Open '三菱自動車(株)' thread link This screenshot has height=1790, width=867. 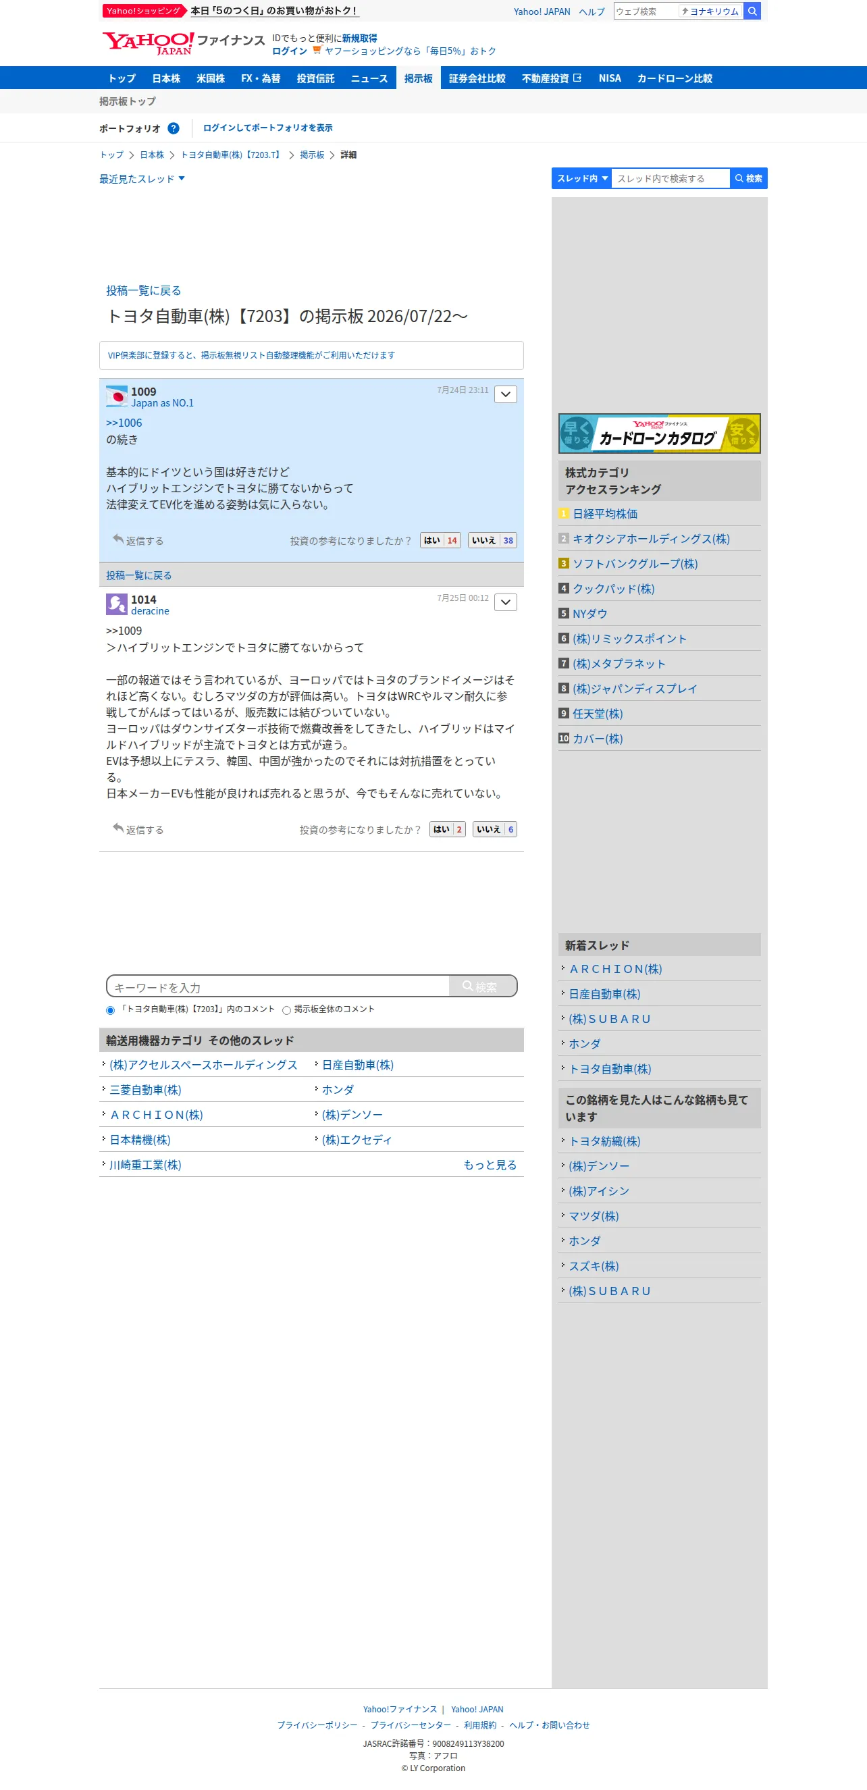tap(145, 1090)
